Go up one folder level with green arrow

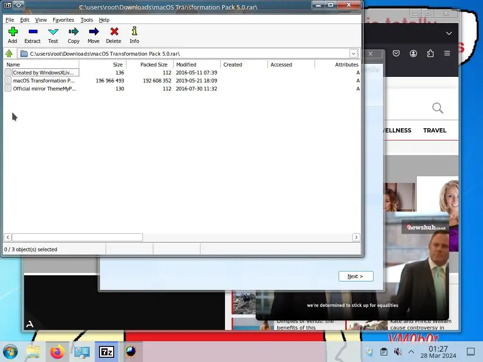[9, 54]
